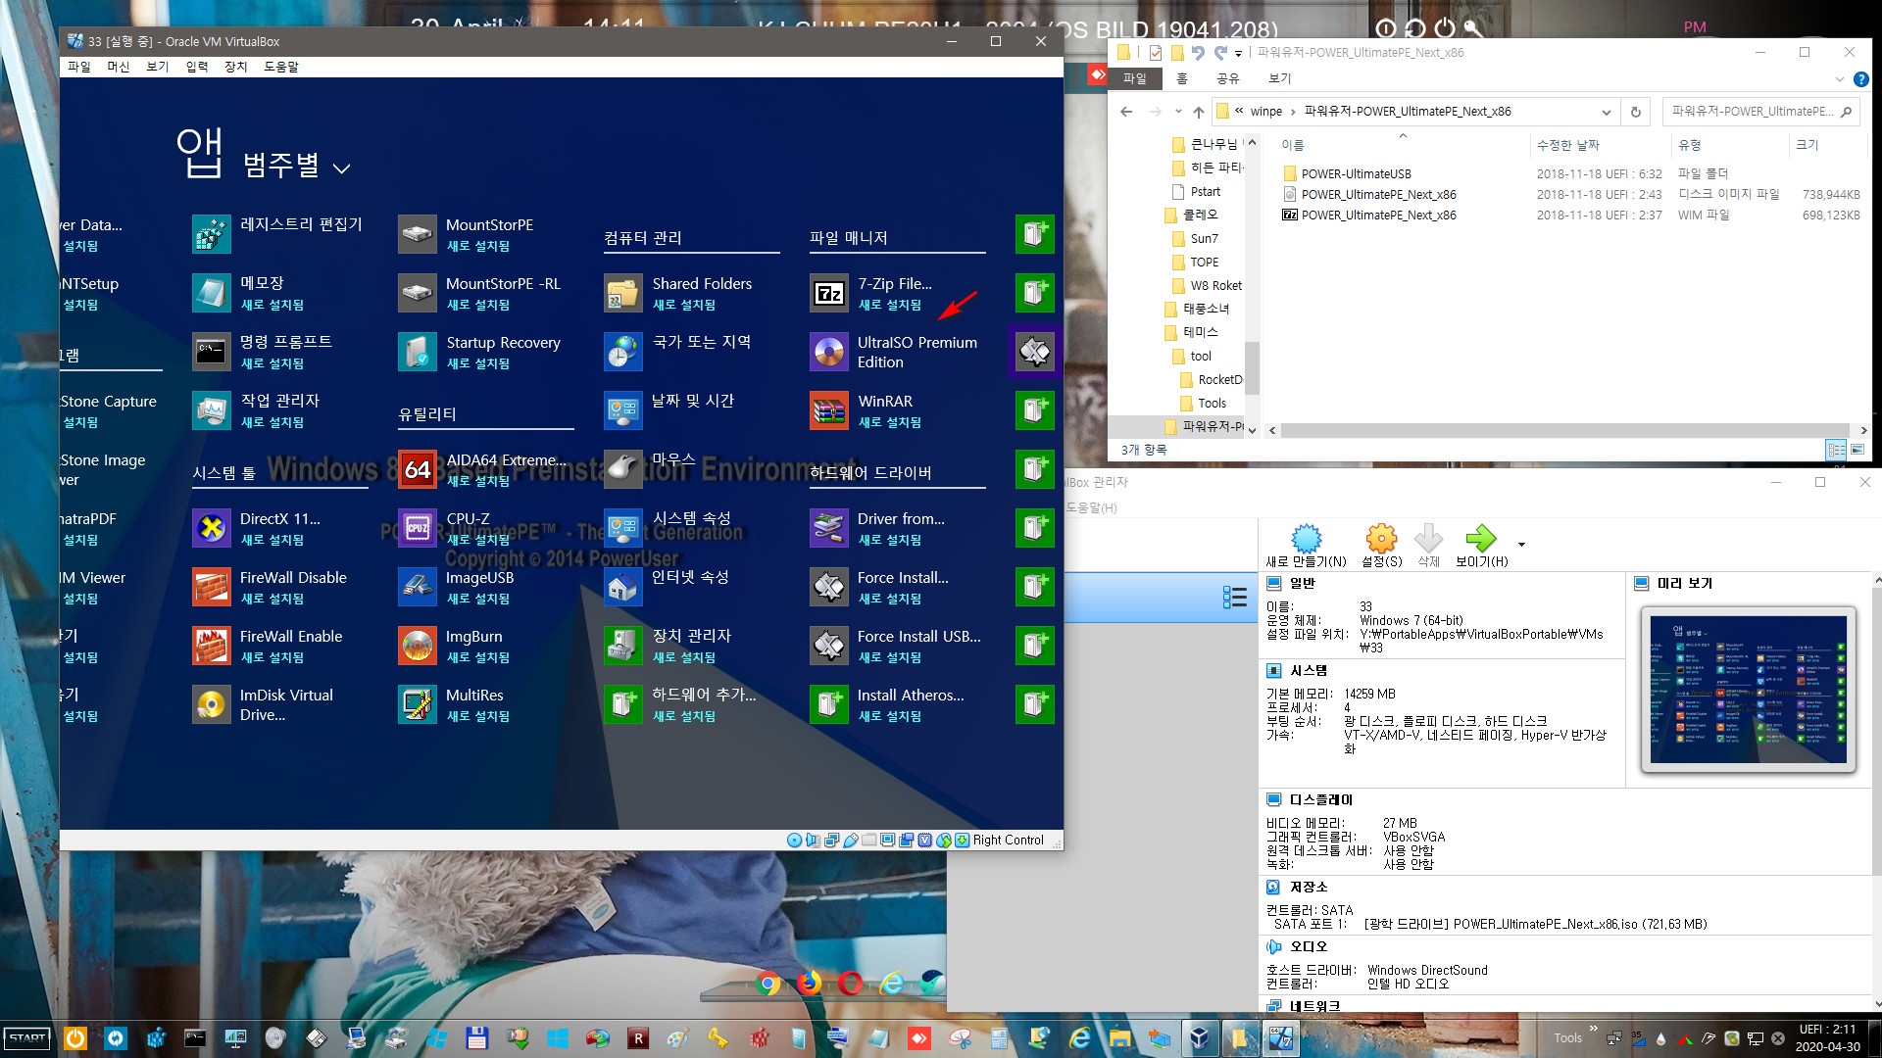
Task: Open the CPU-Z icon
Action: point(418,528)
